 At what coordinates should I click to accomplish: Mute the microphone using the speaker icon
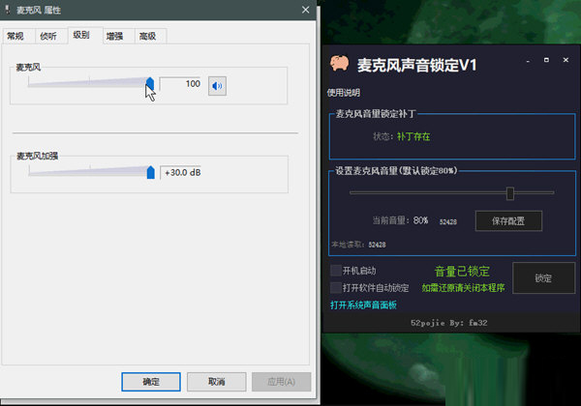click(x=217, y=85)
